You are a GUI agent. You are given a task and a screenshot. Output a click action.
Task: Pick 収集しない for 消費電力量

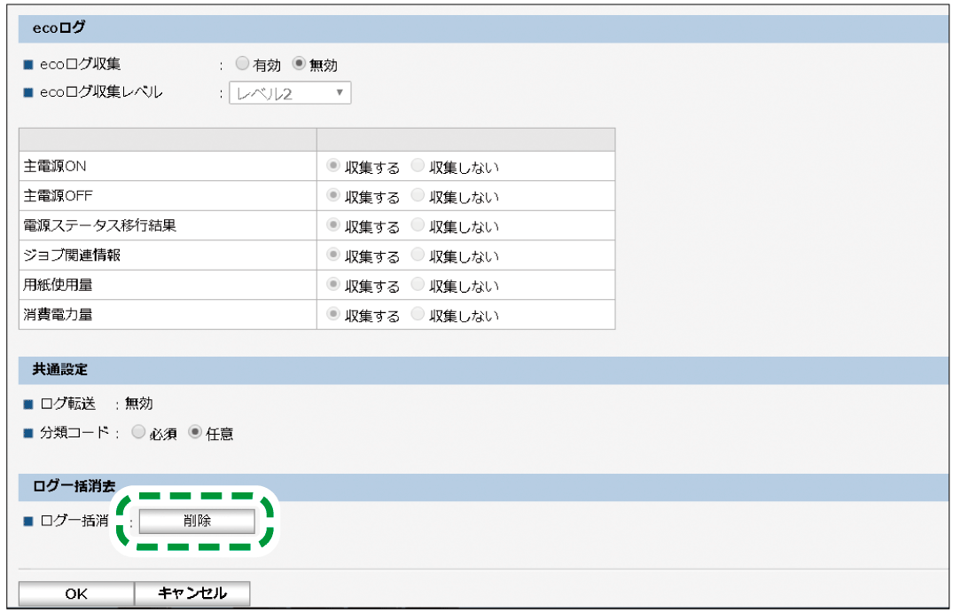click(x=418, y=315)
